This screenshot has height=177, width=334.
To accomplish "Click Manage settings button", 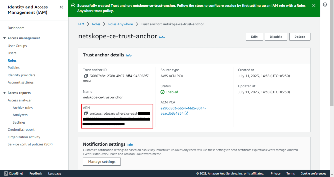I will point(102,162).
